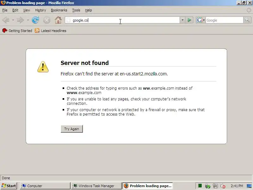Click the safely remove hardware tray icon
Viewport: 253px width, 190px height.
tap(207, 186)
